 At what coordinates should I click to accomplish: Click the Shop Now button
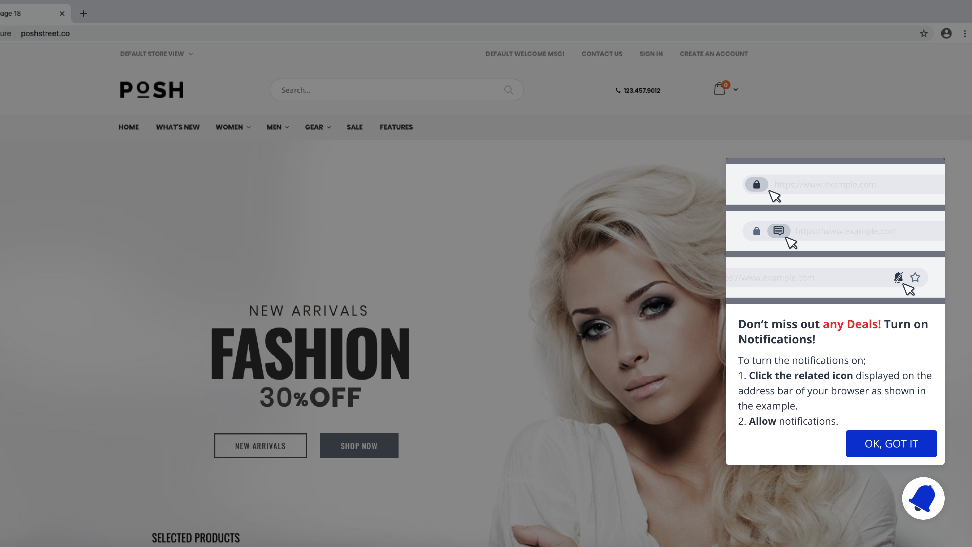pos(359,446)
